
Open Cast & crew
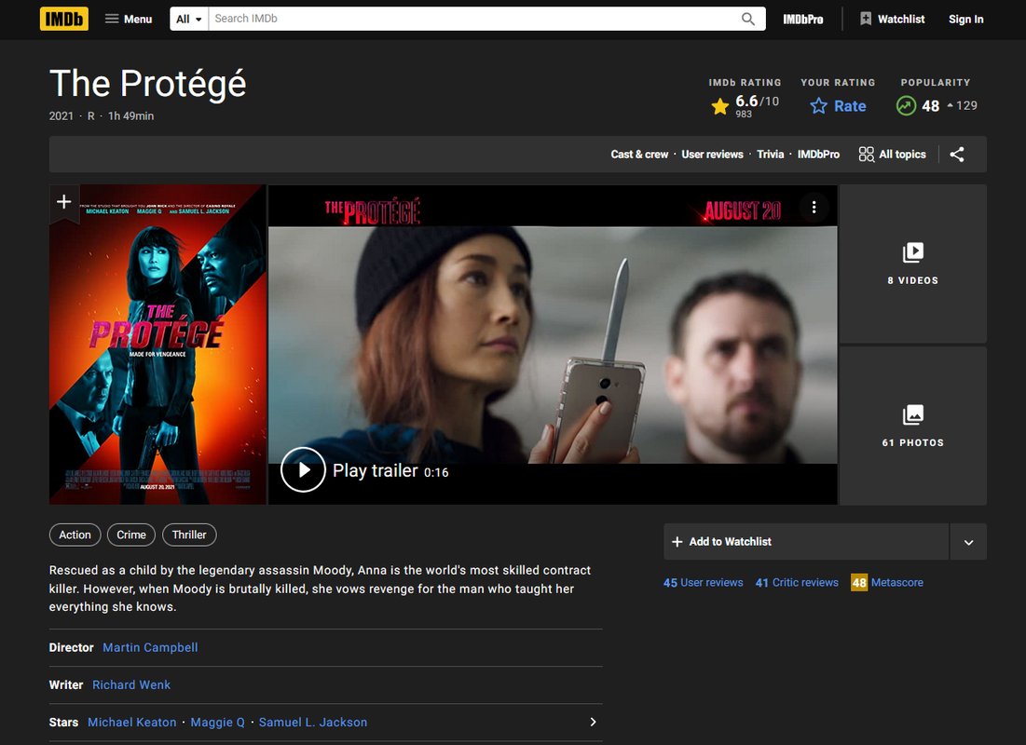click(639, 155)
